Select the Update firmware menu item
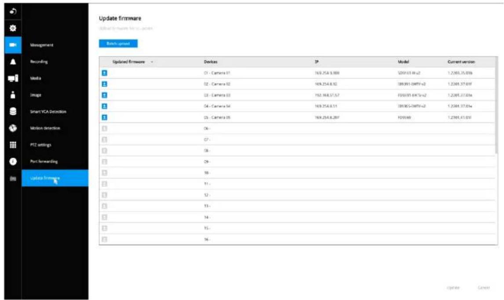Image resolution: width=504 pixels, height=300 pixels. click(x=55, y=178)
